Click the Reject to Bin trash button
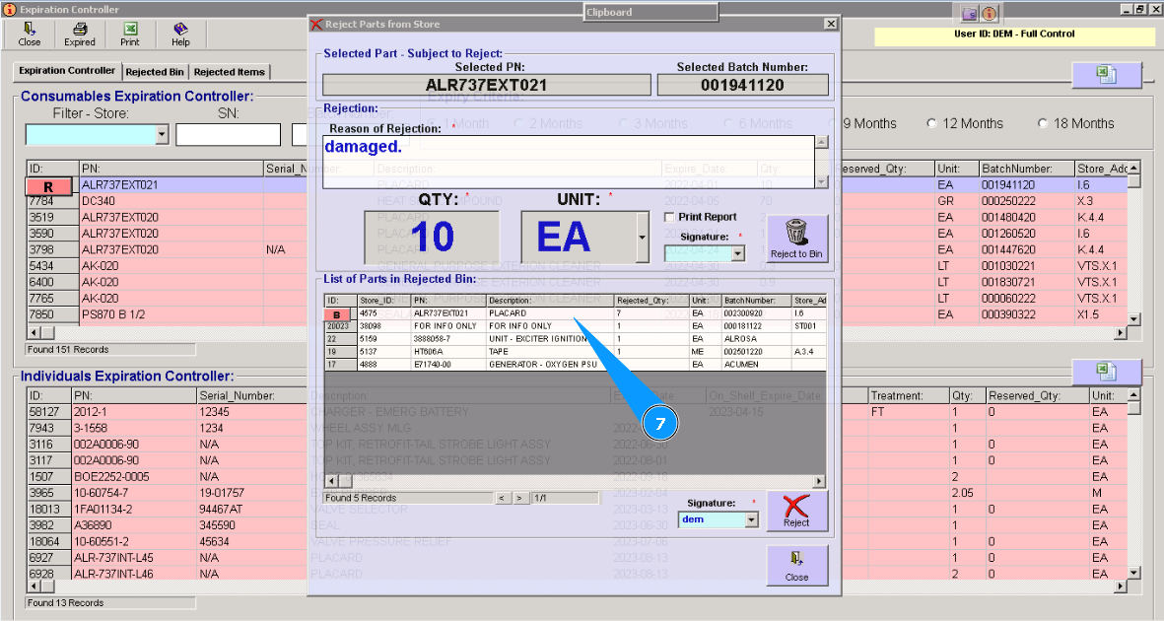 point(796,239)
